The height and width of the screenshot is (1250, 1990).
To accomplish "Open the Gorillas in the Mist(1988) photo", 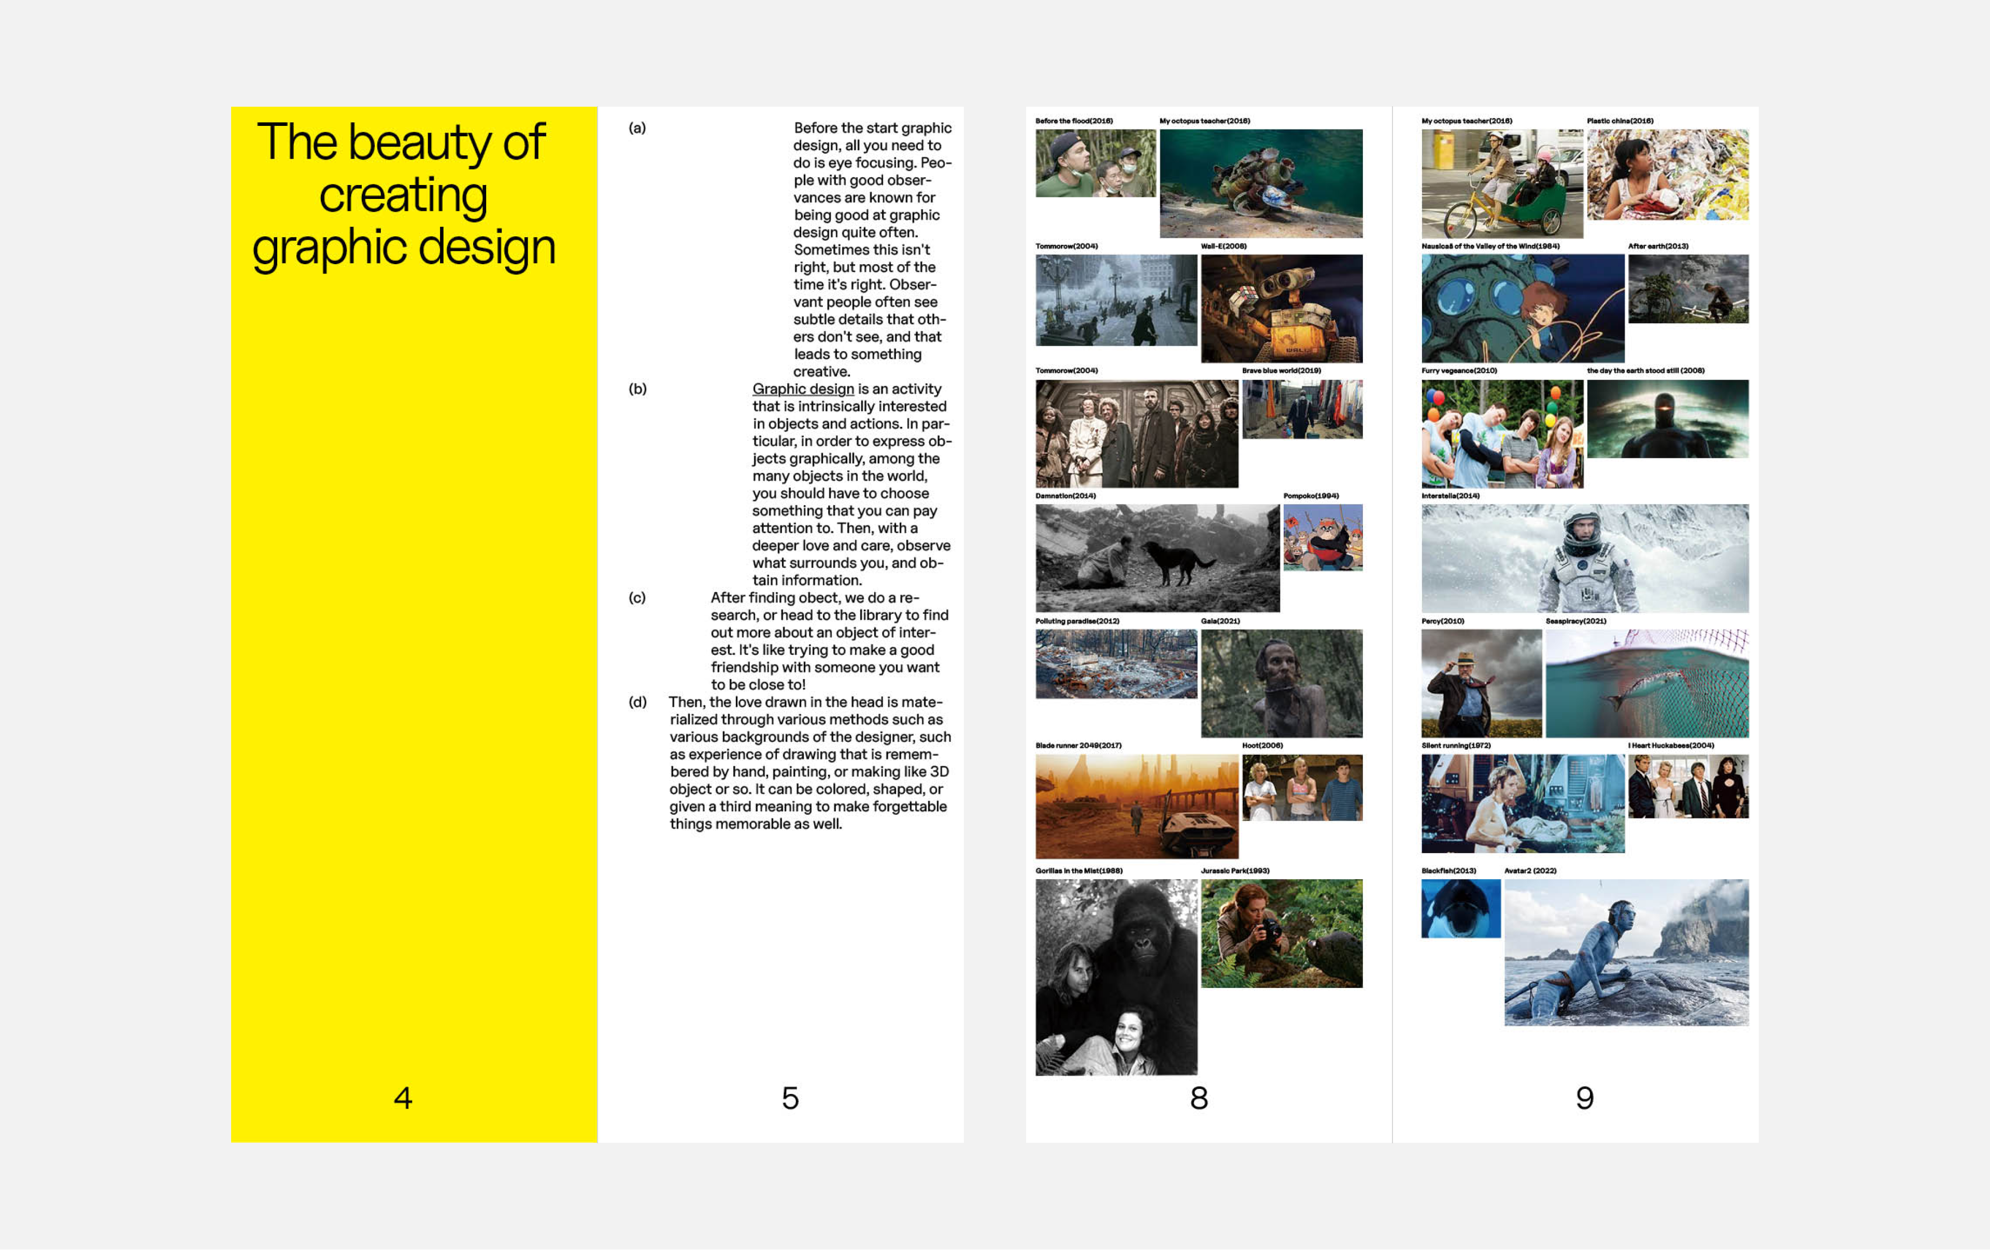I will click(1116, 976).
